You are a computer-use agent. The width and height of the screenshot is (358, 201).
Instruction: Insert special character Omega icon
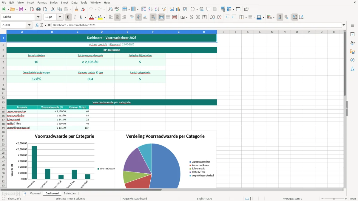(192, 9)
